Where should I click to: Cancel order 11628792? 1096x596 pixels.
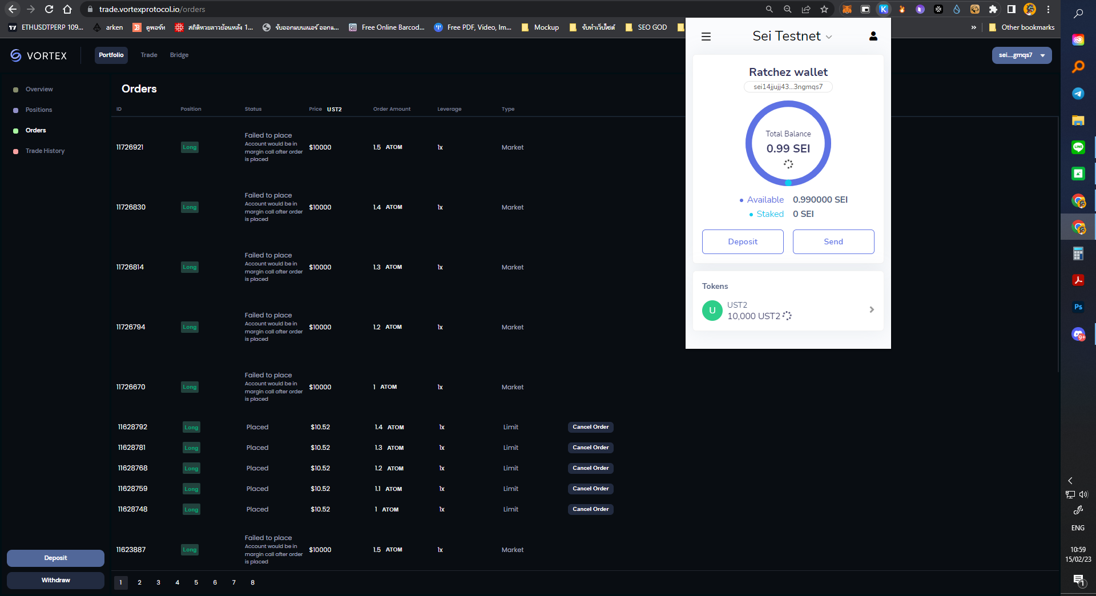coord(591,427)
